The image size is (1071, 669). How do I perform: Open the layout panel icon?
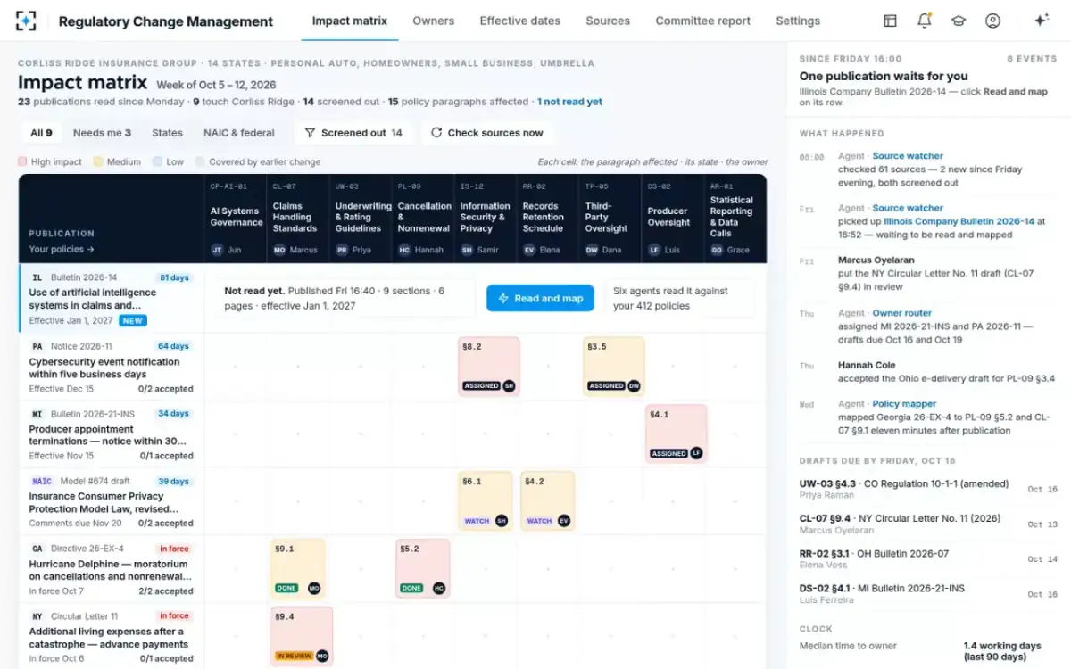[890, 21]
